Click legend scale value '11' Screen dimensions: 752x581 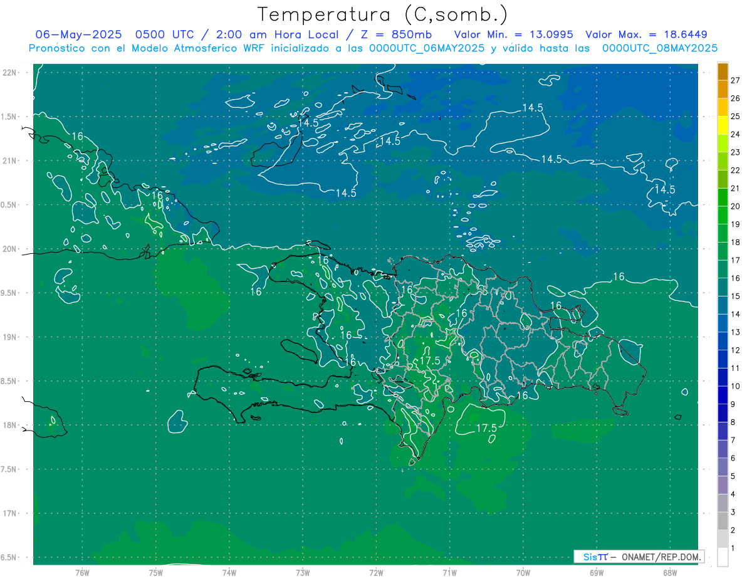736,368
